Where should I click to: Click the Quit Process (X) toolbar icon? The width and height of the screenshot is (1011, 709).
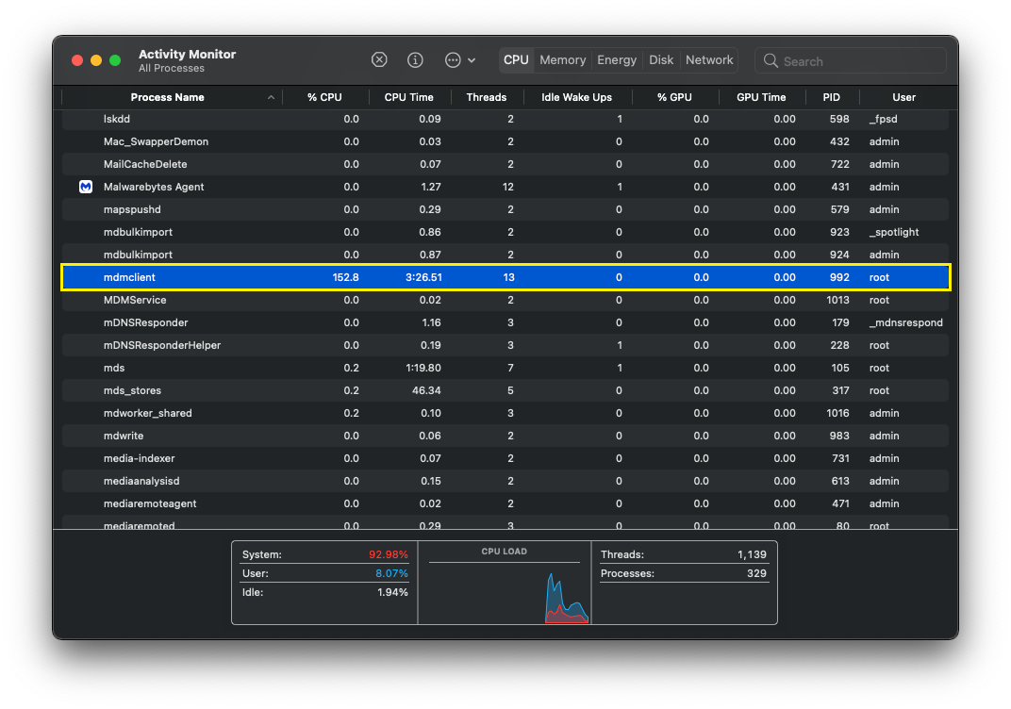coord(379,59)
